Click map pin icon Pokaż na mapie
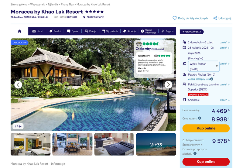 (84, 17)
